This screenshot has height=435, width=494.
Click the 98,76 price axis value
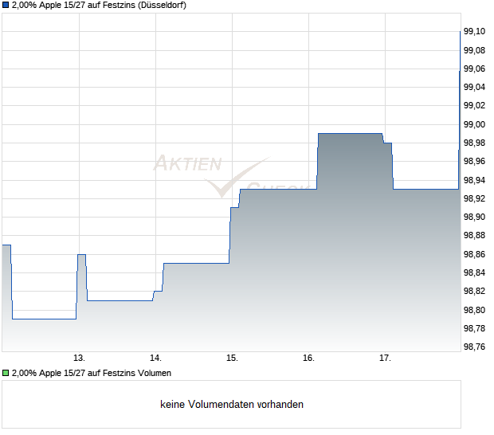[x=474, y=347]
